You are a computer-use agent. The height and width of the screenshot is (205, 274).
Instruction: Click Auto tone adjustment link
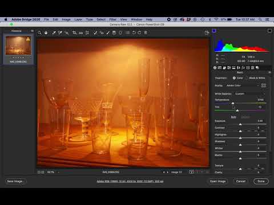point(233,117)
